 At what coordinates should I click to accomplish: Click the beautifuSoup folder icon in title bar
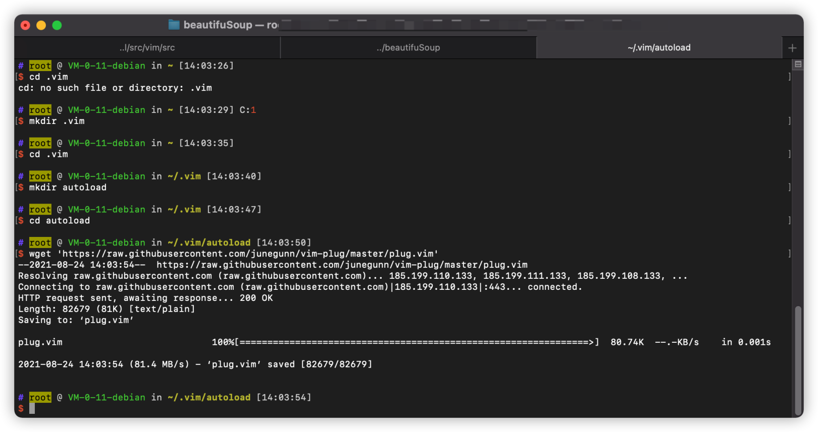pyautogui.click(x=174, y=25)
